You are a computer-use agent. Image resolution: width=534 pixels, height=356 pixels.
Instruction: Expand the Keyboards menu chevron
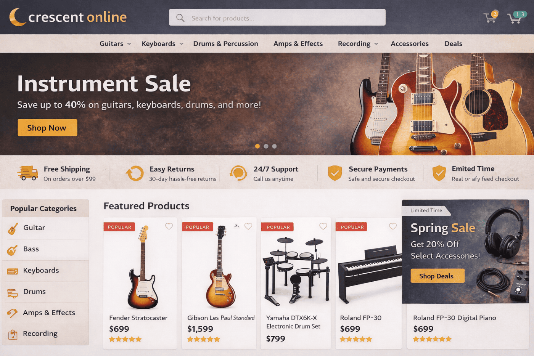point(182,44)
